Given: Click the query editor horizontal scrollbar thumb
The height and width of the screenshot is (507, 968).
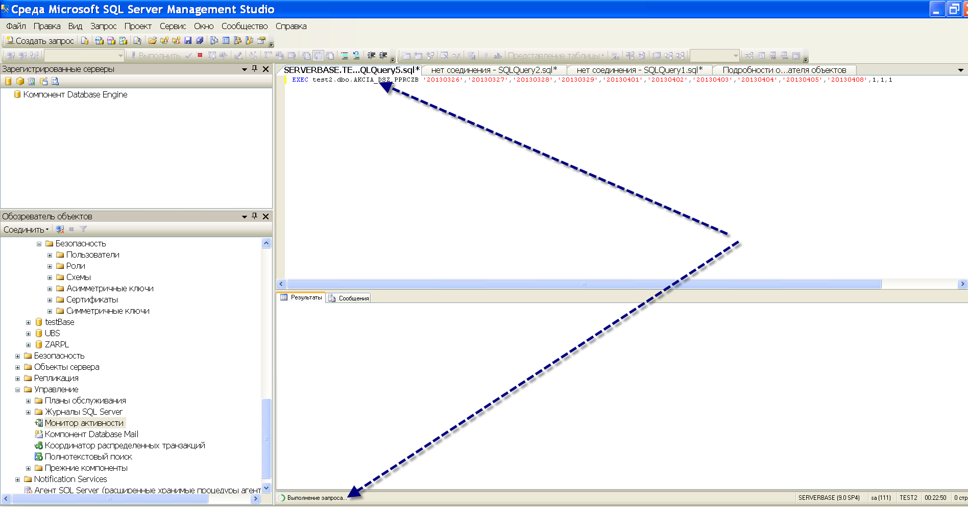Looking at the screenshot, I should pos(584,284).
